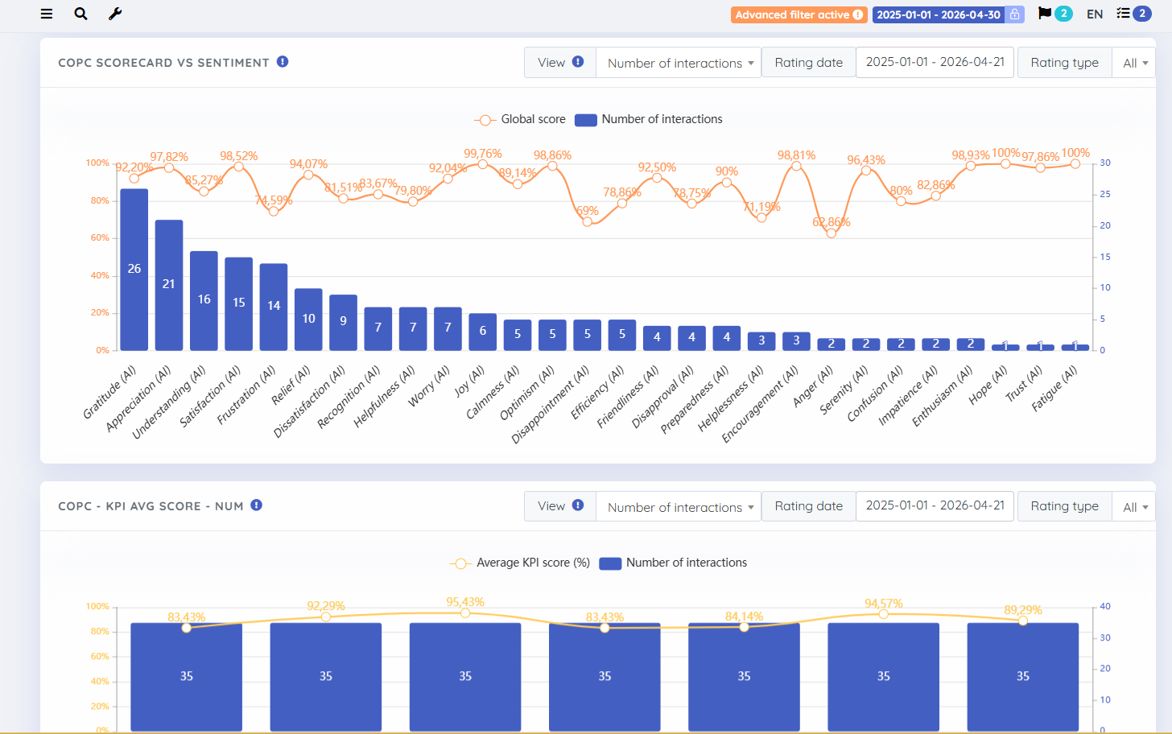Open Scorecard rating date field 2025-01-01 - 2026-04-21

coord(935,62)
